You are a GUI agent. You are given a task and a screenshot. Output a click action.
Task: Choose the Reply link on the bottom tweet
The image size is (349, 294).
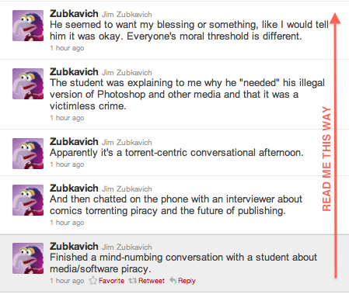[187, 281]
